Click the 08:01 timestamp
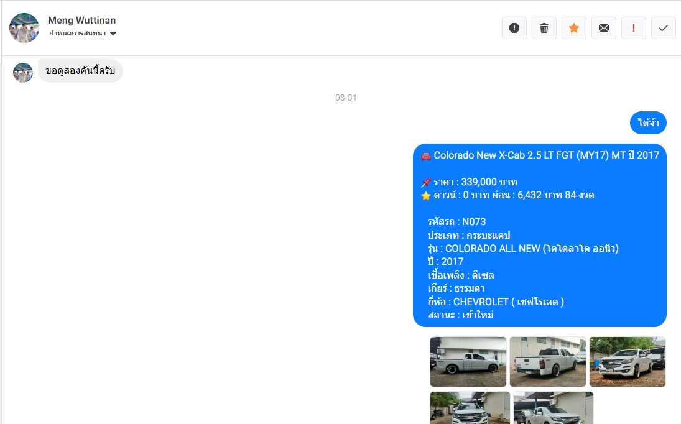Image resolution: width=681 pixels, height=424 pixels. tap(346, 98)
